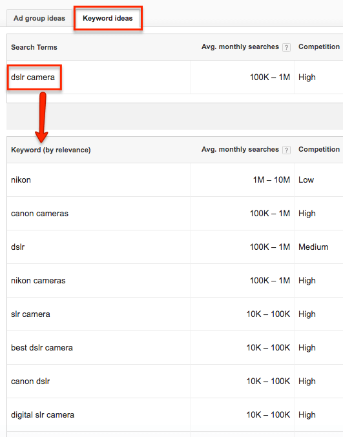Click High competition in canon dslr row
Image resolution: width=343 pixels, height=437 pixels.
click(307, 381)
